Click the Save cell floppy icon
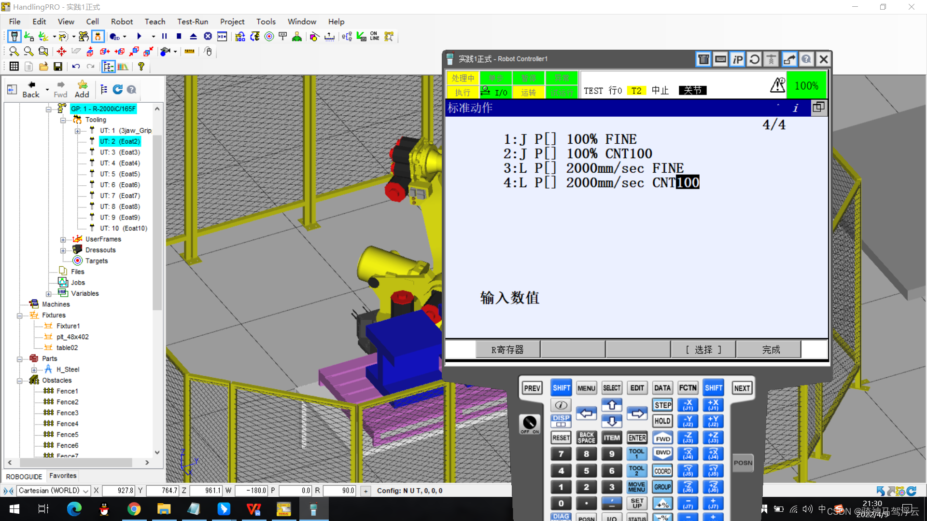The image size is (927, 521). 58,67
